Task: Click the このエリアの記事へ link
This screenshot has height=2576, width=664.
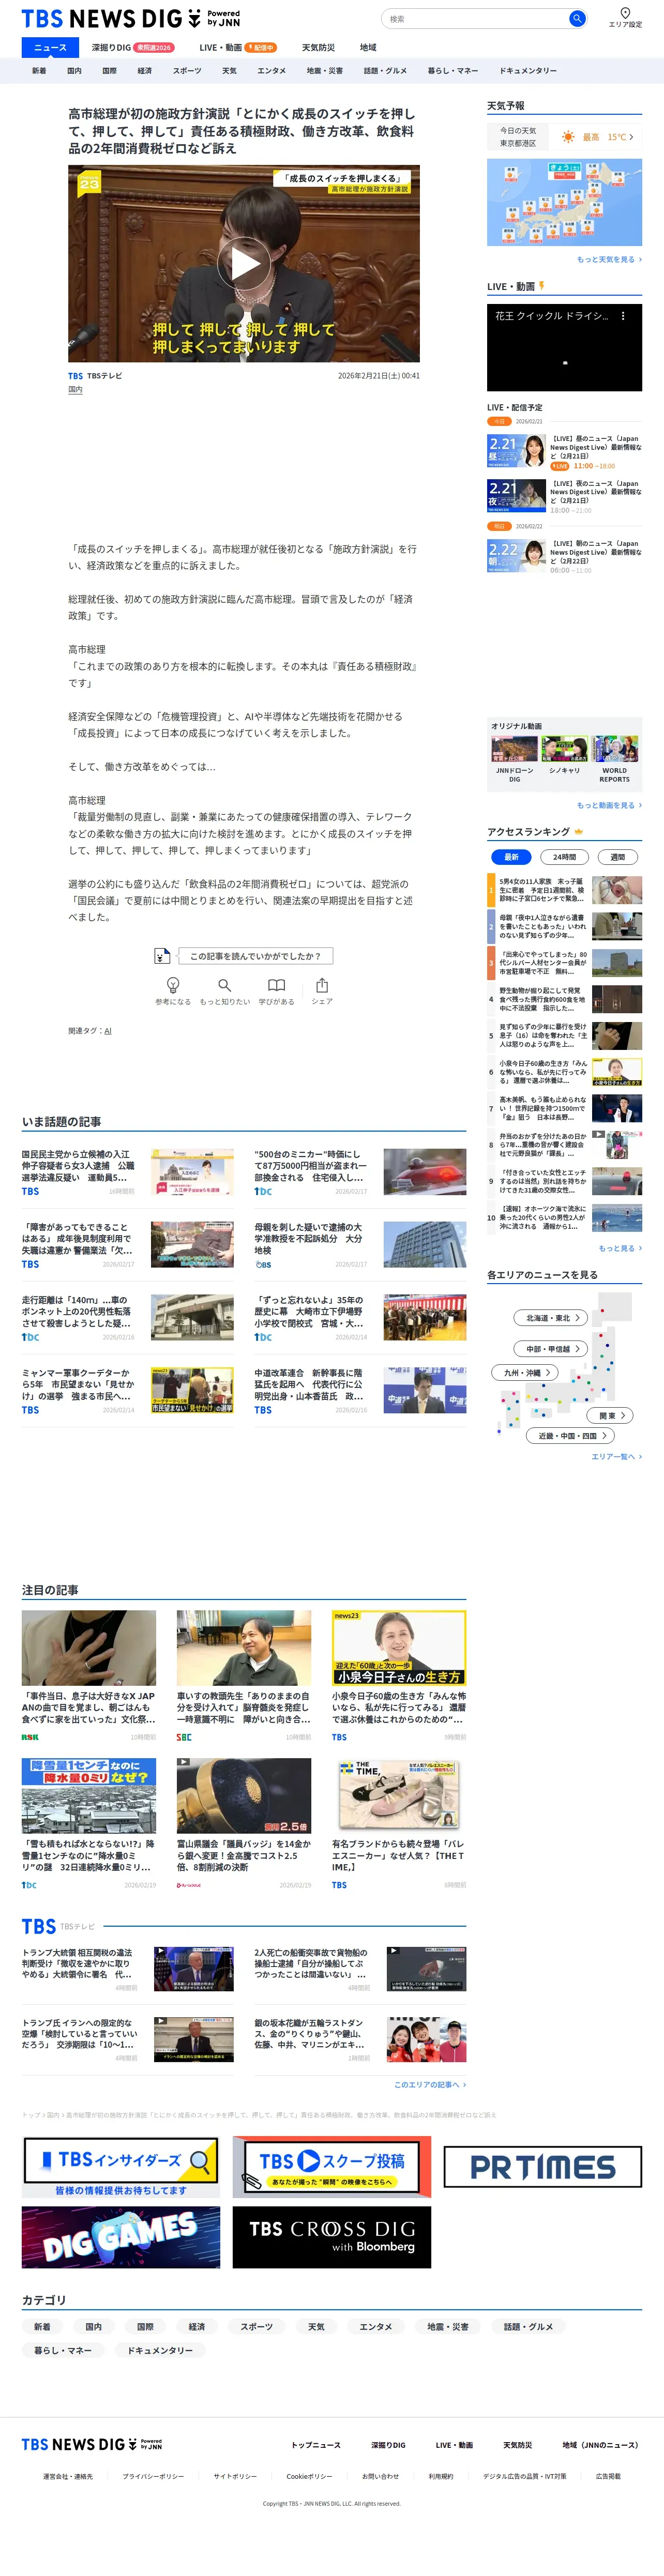Action: 430,2085
